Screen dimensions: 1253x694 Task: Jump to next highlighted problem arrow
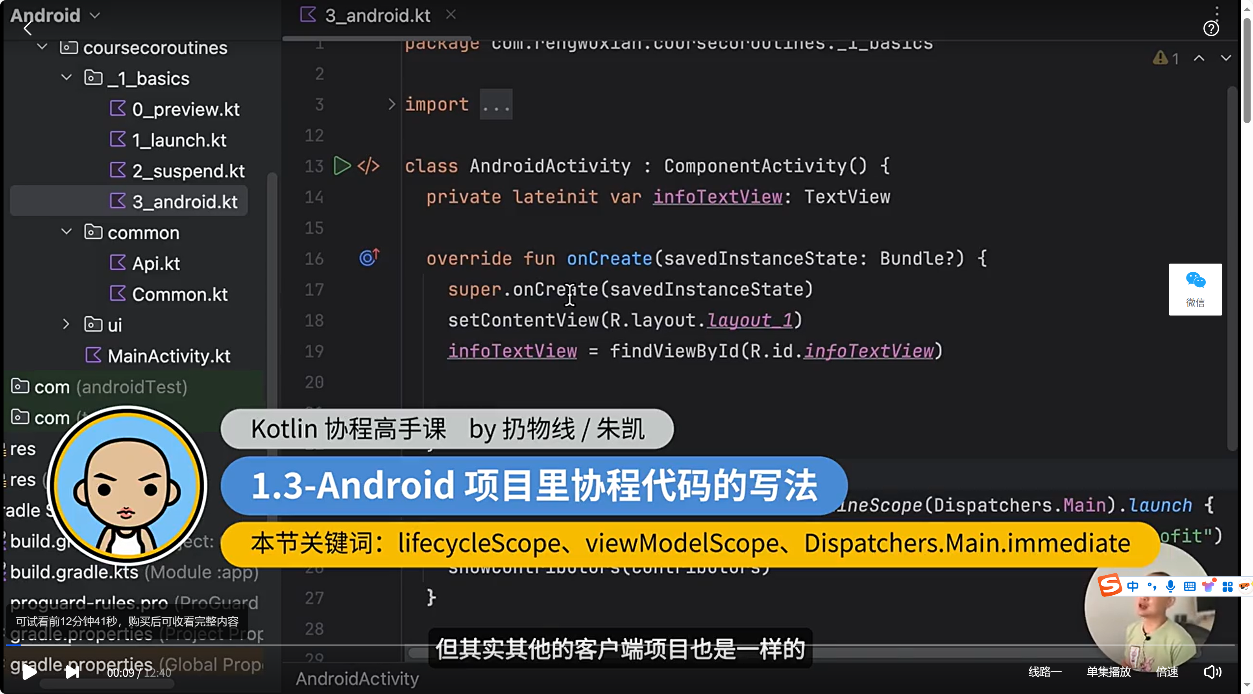tap(1226, 58)
